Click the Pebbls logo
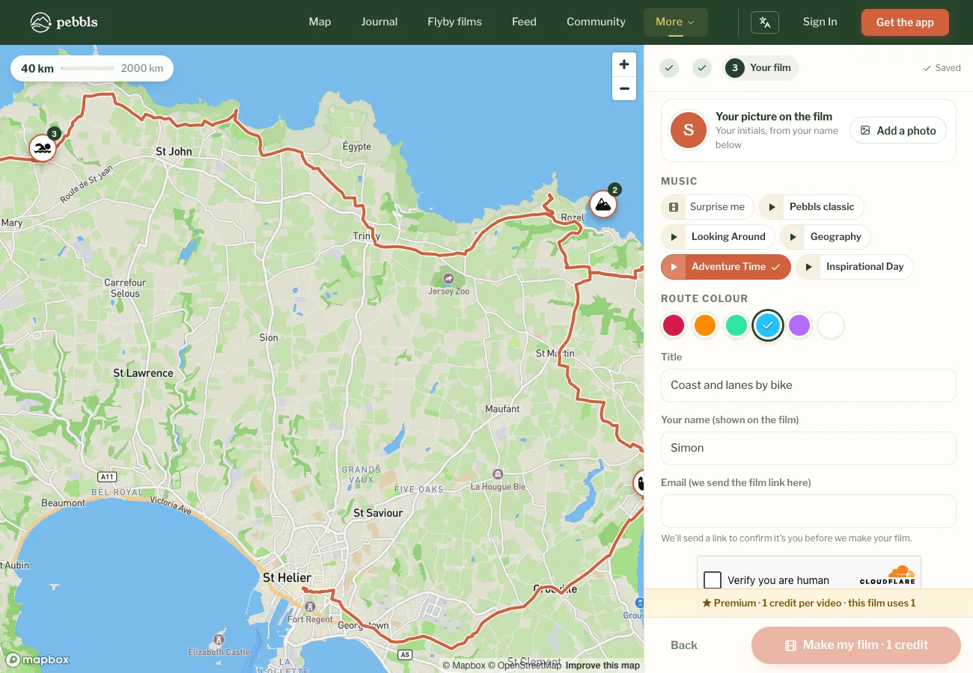 pyautogui.click(x=64, y=22)
